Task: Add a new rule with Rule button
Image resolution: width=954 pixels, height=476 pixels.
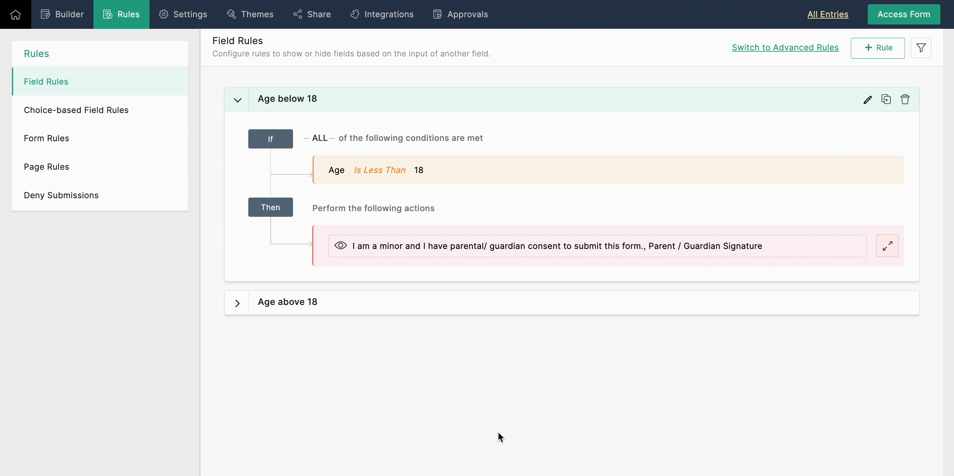Action: click(x=877, y=48)
